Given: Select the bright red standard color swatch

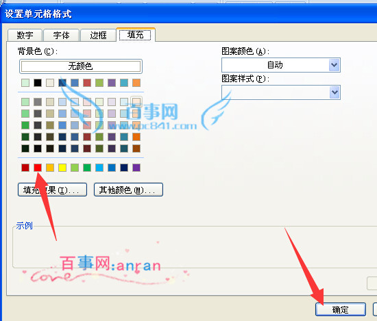Looking at the screenshot, I should pos(38,167).
